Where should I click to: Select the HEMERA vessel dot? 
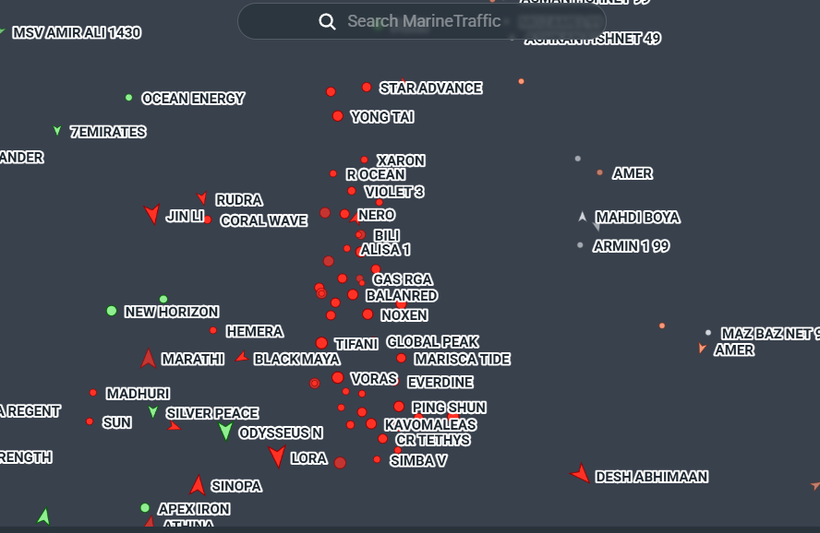click(x=213, y=330)
